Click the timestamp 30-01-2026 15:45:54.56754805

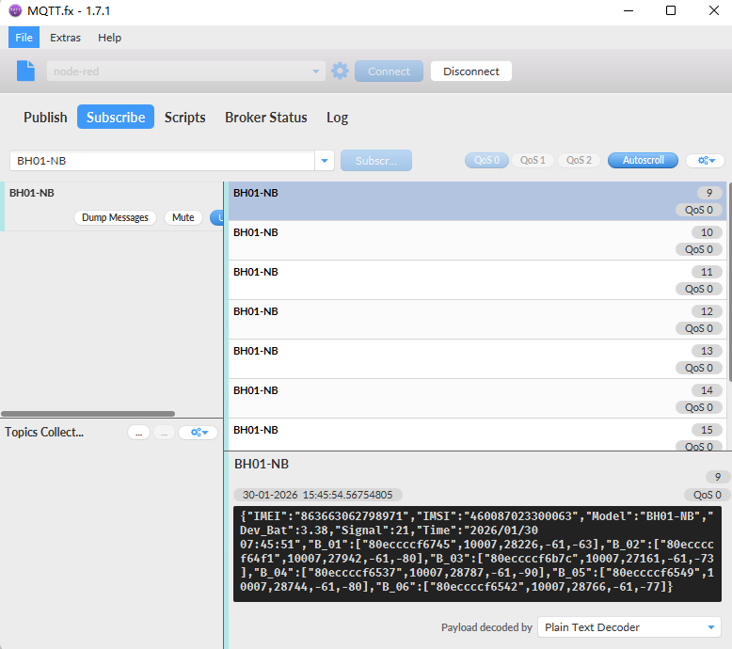pyautogui.click(x=317, y=495)
